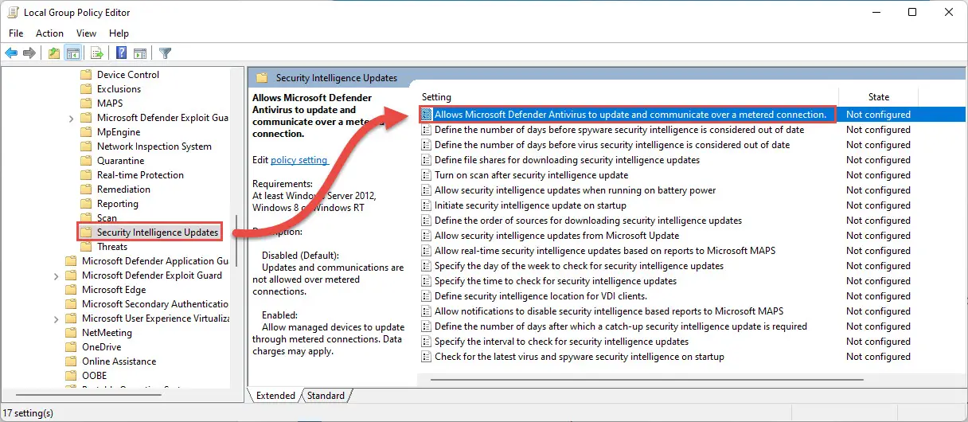The width and height of the screenshot is (968, 422).
Task: Open the View menu
Action: 86,33
